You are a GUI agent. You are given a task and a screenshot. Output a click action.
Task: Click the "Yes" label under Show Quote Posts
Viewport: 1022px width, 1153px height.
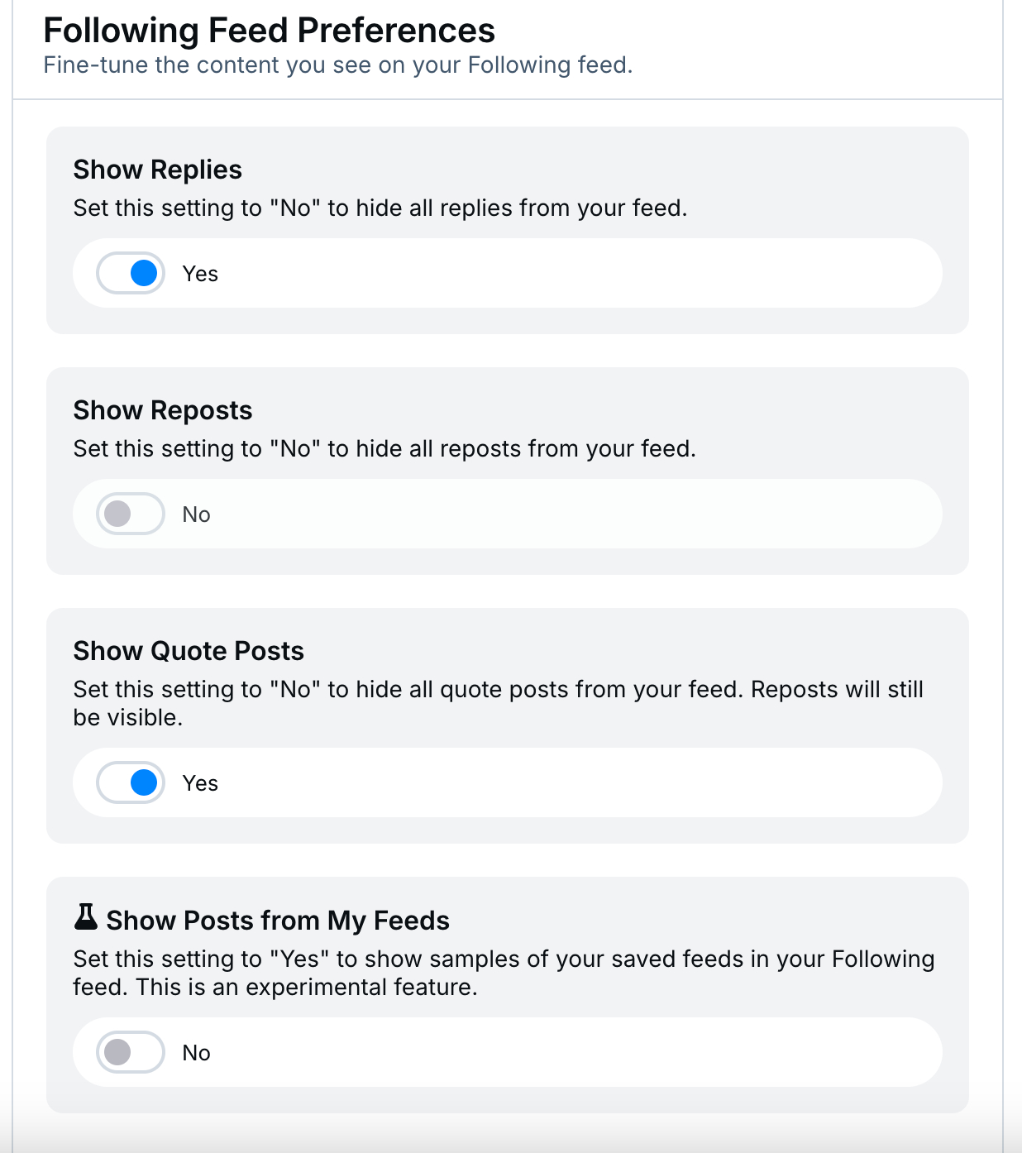(x=200, y=783)
